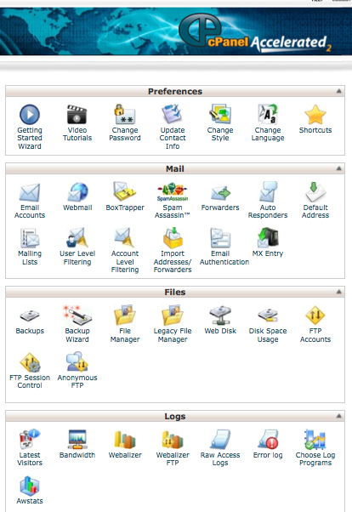This screenshot has width=352, height=512.
Task: Open FTP Session Control icon
Action: (x=30, y=362)
